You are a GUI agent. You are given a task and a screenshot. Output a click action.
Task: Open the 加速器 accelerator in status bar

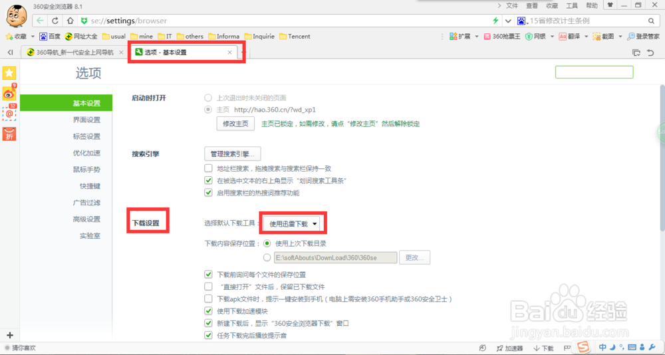[509, 348]
